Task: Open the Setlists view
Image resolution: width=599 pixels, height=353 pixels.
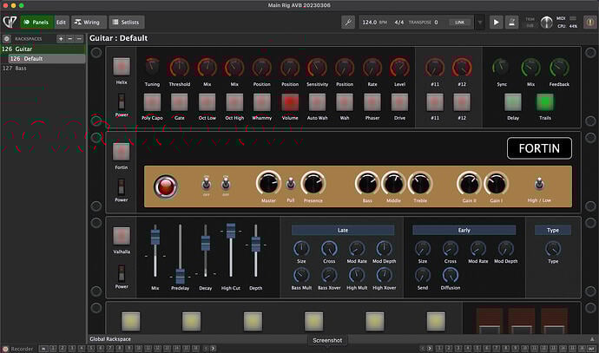Action: pos(127,22)
